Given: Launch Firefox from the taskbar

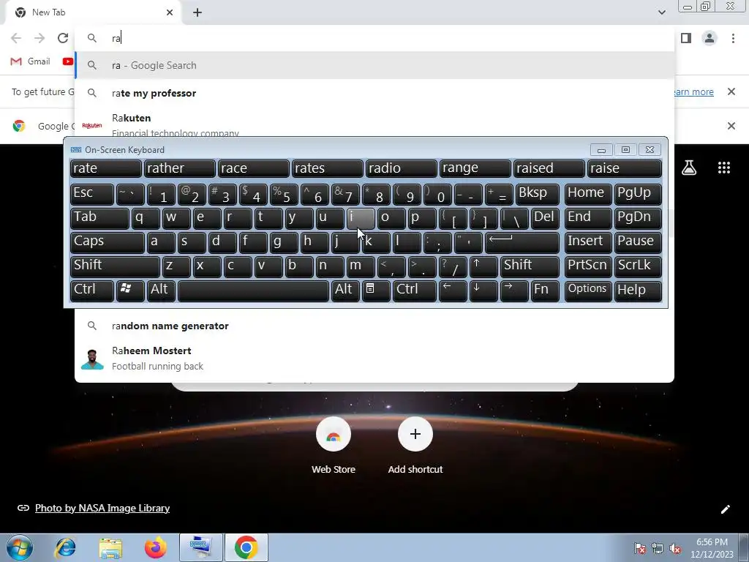Looking at the screenshot, I should pos(155,547).
